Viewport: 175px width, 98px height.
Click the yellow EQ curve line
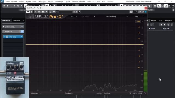click(x=84, y=45)
